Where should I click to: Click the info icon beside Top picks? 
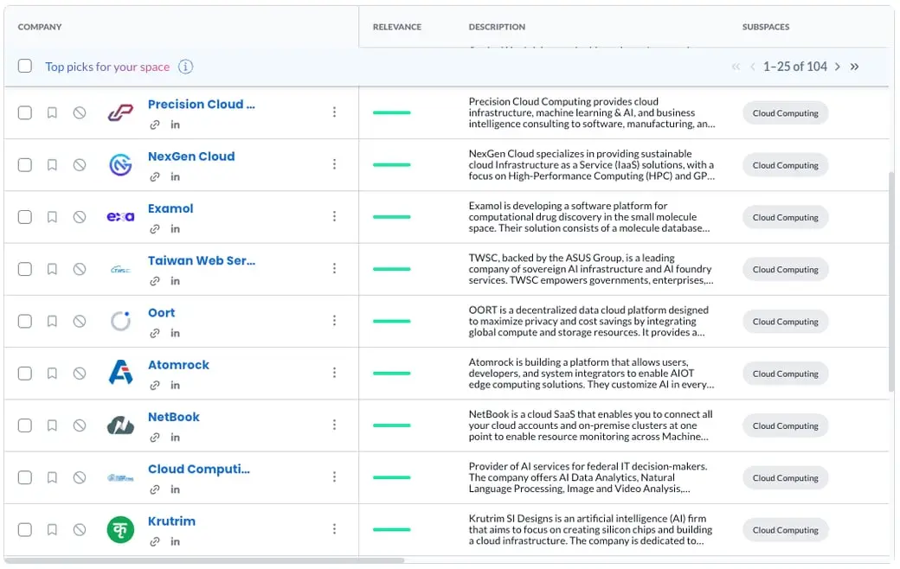(185, 67)
